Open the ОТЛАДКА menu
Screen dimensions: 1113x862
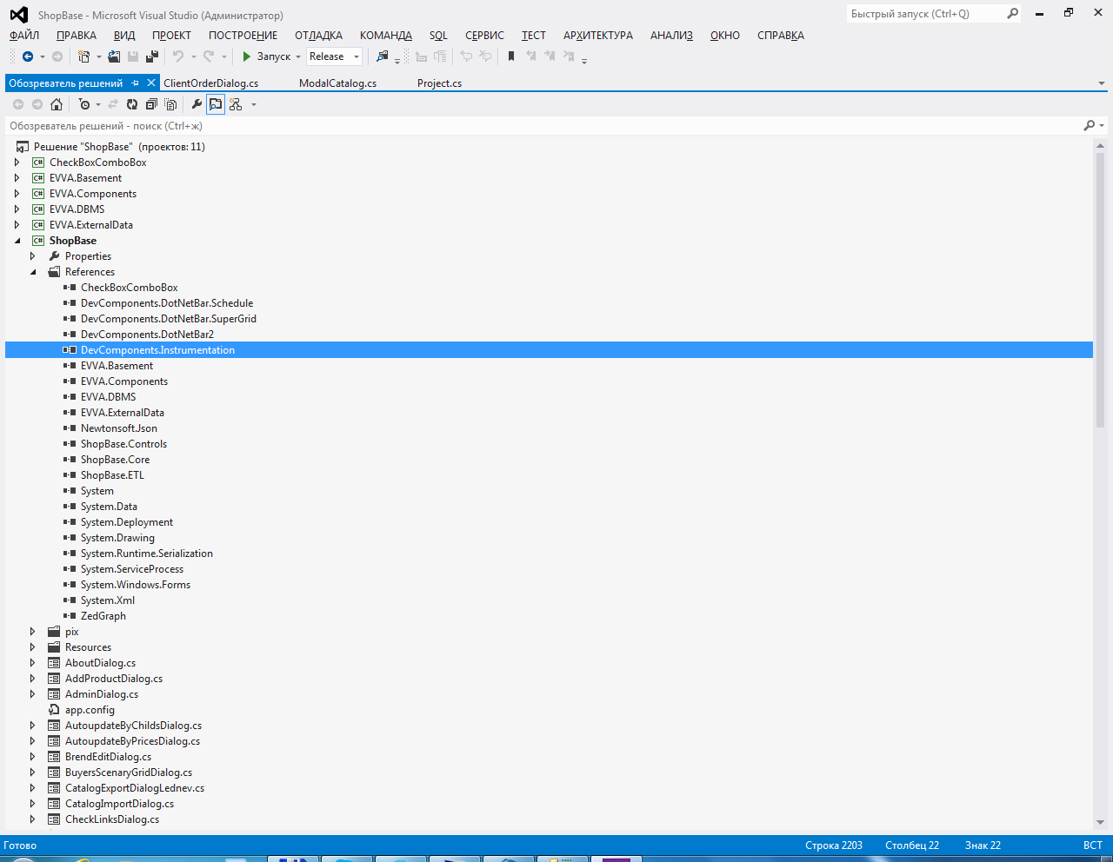click(318, 36)
